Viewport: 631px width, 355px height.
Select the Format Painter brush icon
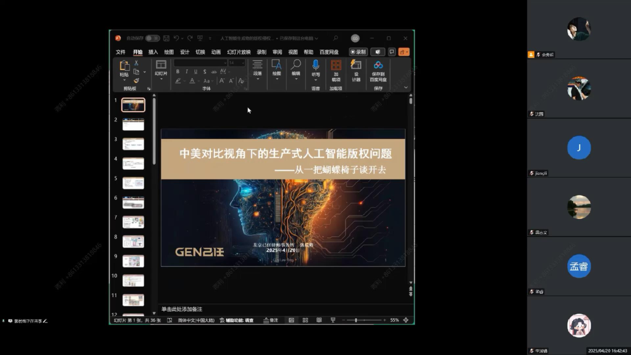coord(136,81)
